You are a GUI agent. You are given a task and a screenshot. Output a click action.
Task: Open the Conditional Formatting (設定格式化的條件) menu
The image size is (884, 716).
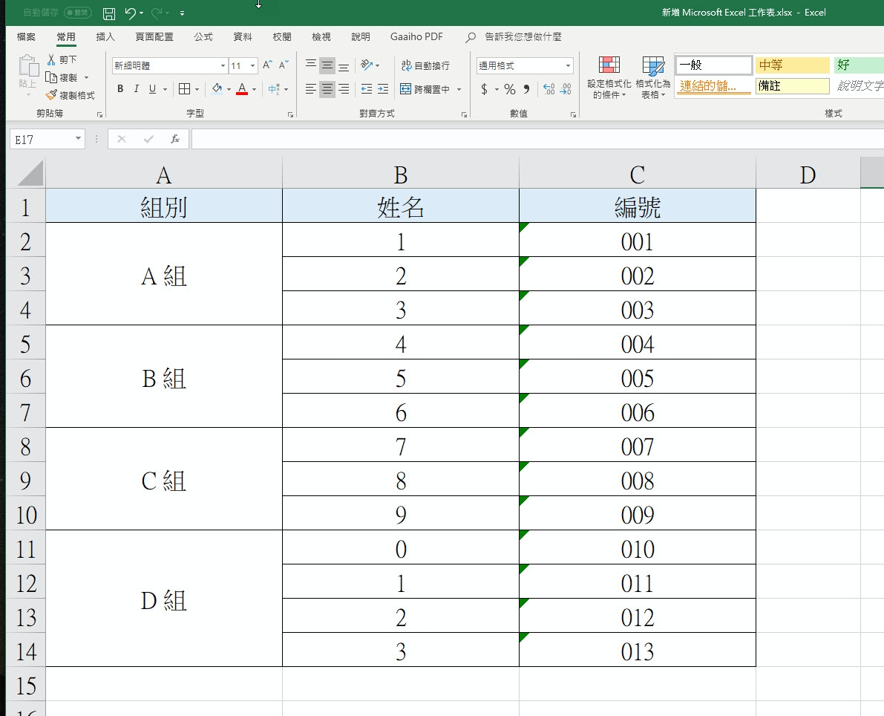(609, 78)
